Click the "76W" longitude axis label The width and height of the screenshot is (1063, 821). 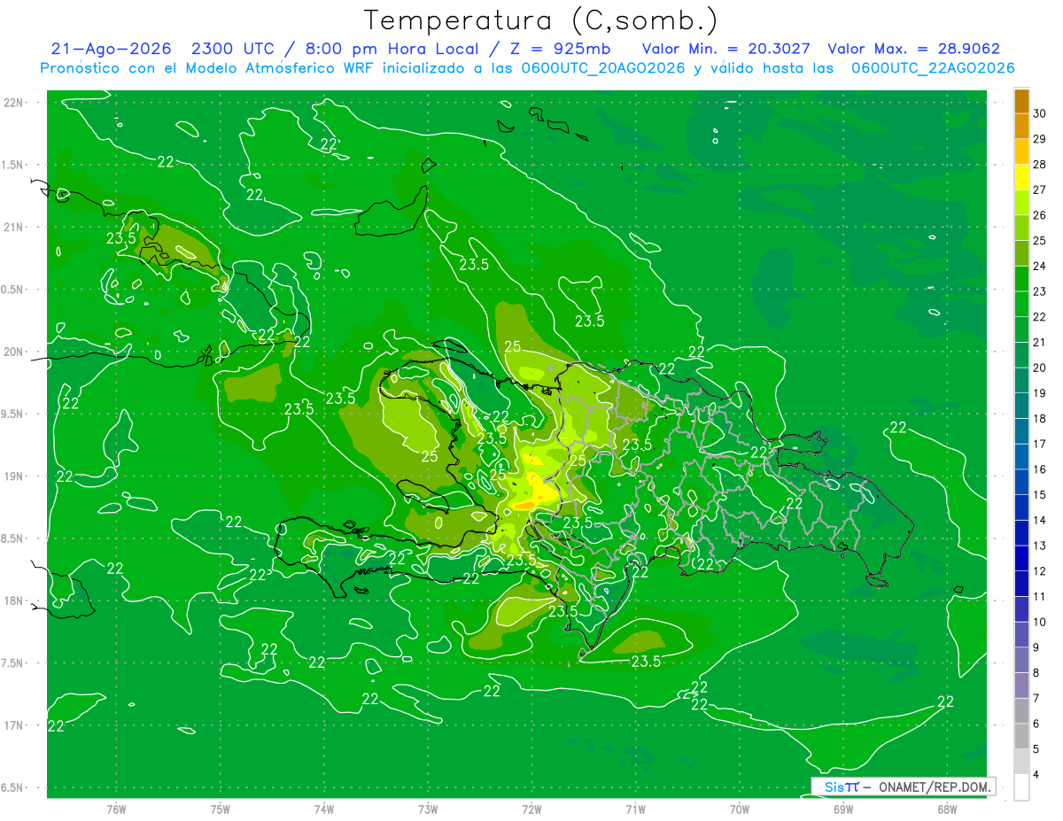(x=116, y=809)
